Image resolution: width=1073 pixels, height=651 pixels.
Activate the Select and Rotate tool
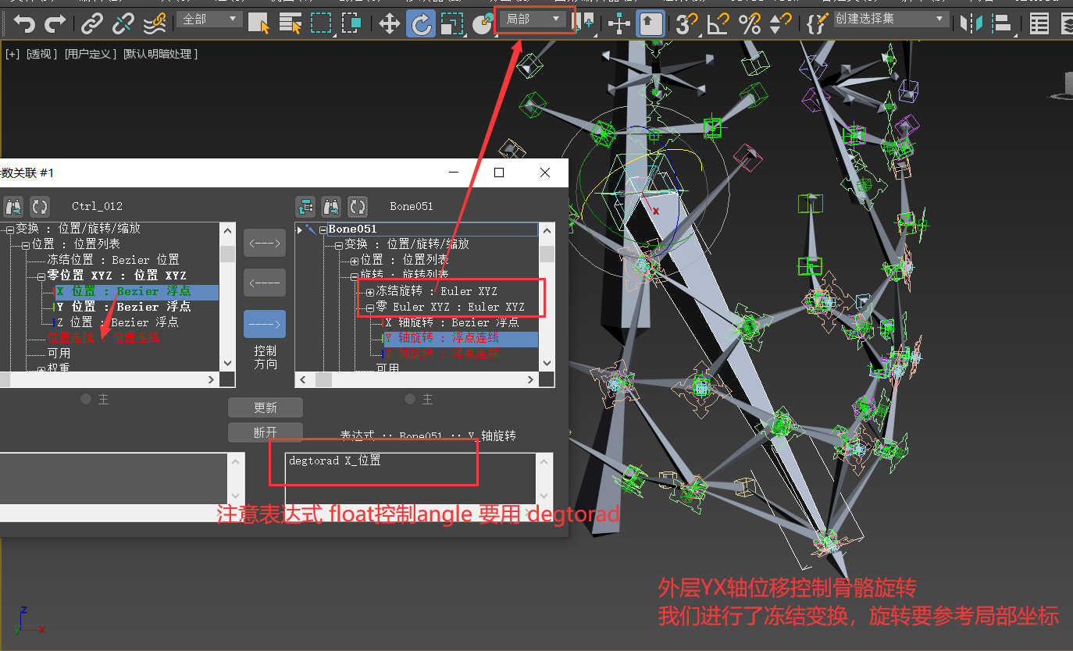(421, 23)
